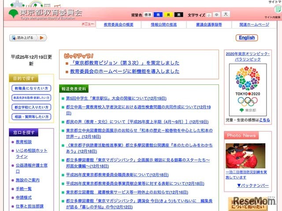
Task: Open ホームページに新機能を導入しました link
Action: coord(125,71)
